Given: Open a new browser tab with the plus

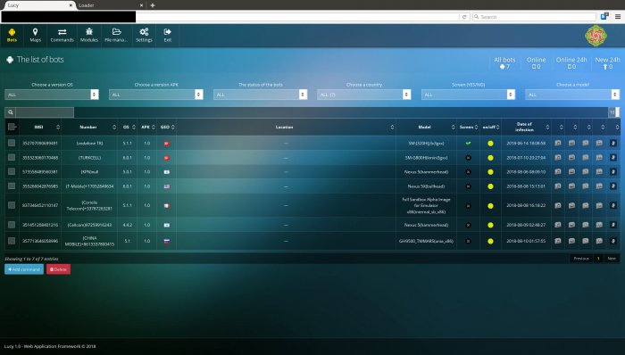Looking at the screenshot, I should (153, 5).
